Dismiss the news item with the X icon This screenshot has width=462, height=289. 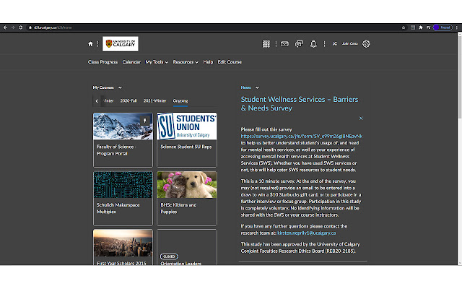click(361, 118)
